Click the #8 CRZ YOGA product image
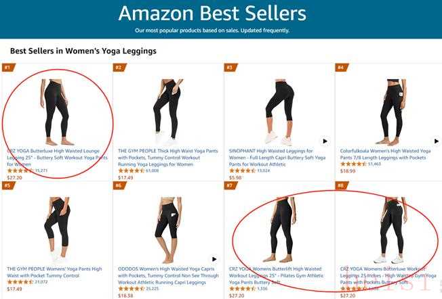Screen dimensions: 442x299 pyautogui.click(x=390, y=229)
